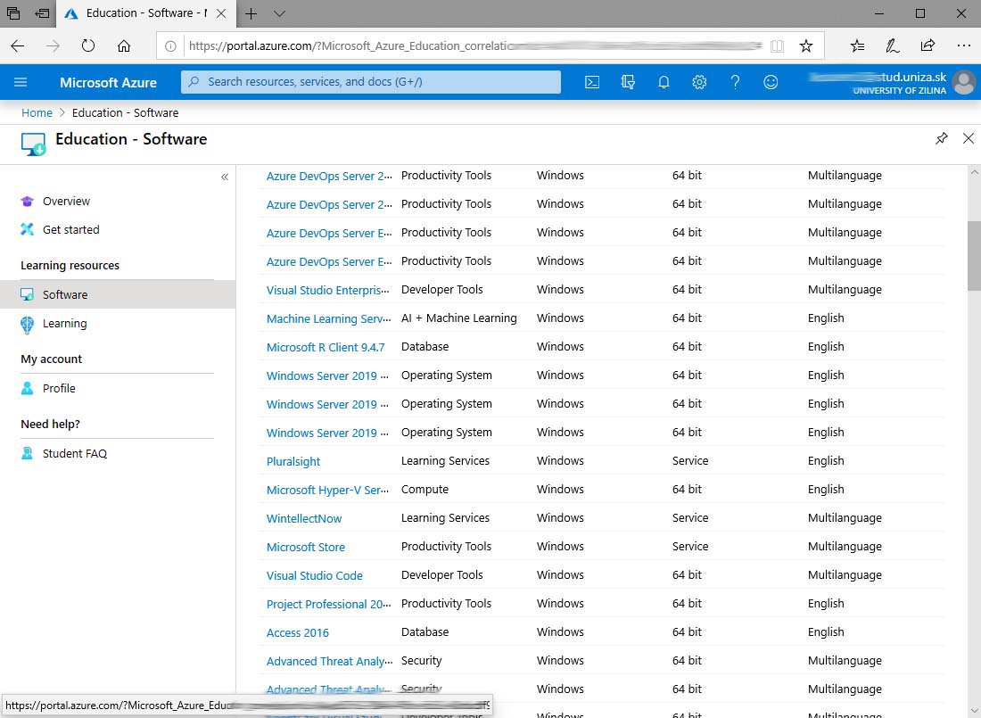Screen dimensions: 981x718
Task: Collapse the sidebar with double chevron
Action: (x=225, y=177)
